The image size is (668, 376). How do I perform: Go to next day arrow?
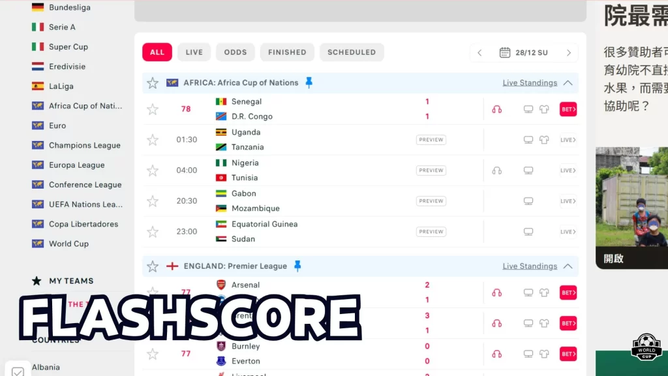(568, 52)
